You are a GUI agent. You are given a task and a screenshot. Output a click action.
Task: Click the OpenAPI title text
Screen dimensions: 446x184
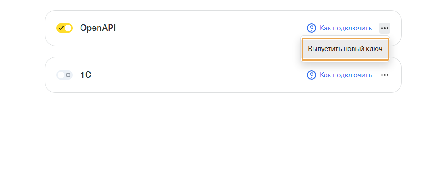(98, 28)
